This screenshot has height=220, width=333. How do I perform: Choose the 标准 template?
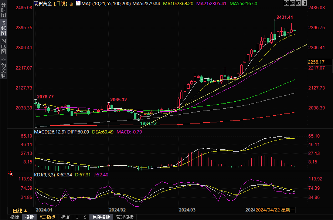coord(65,217)
